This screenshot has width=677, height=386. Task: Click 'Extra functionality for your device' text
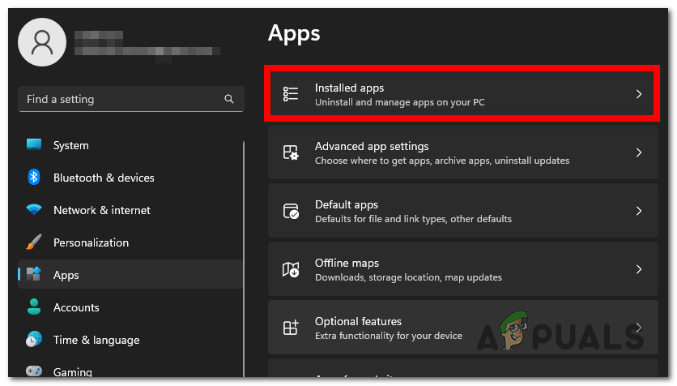(x=389, y=336)
